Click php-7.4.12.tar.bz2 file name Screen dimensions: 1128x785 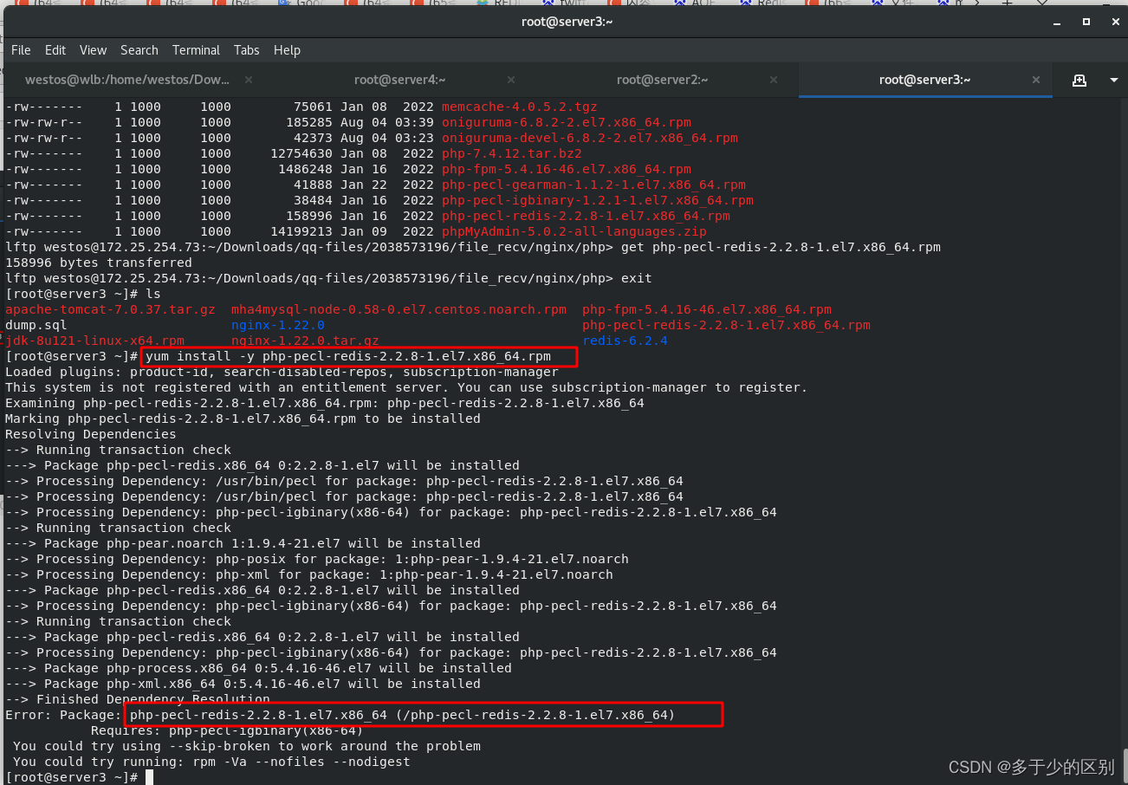(512, 153)
